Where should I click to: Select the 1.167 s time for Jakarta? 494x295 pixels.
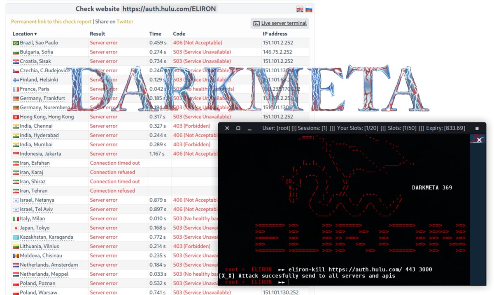pyautogui.click(x=158, y=154)
